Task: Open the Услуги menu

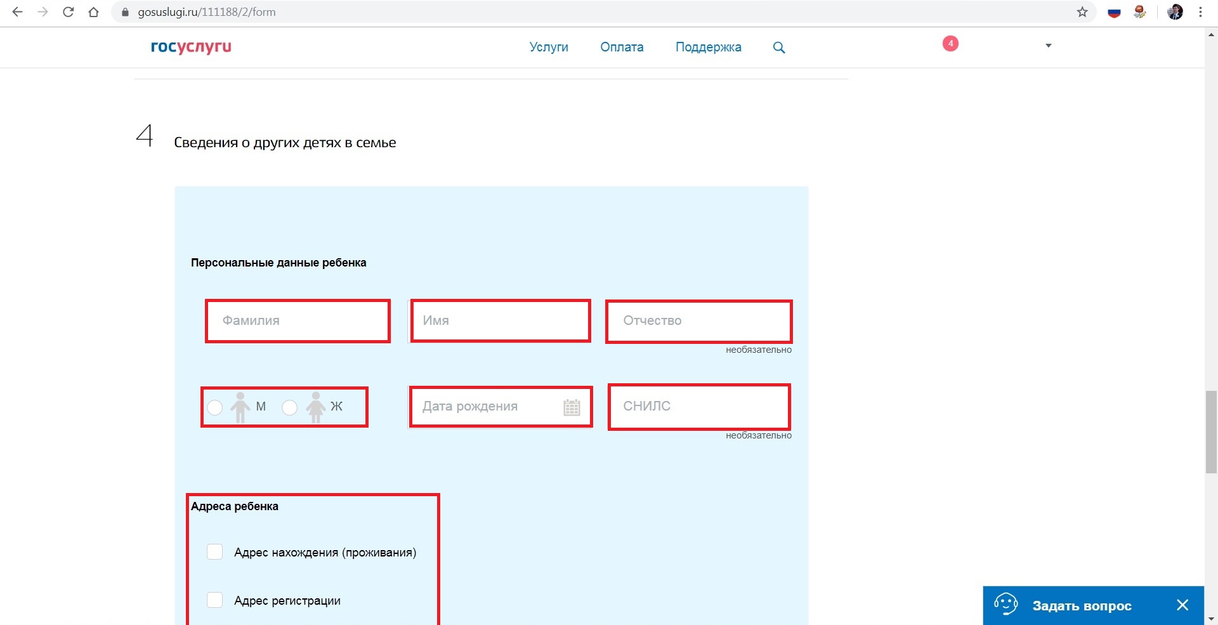Action: [x=549, y=47]
